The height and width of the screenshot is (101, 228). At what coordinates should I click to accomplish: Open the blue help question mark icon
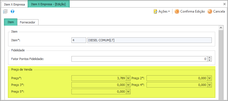click(13, 11)
